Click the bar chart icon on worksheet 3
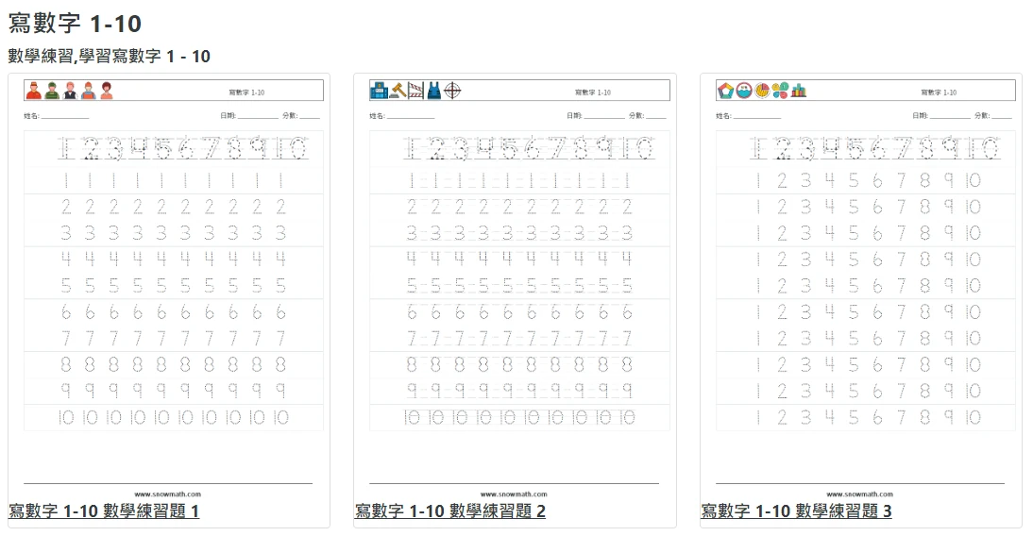Image resolution: width=1033 pixels, height=536 pixels. [x=799, y=91]
